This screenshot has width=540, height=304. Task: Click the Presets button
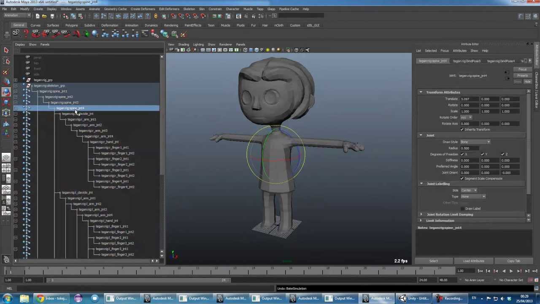coord(522,76)
